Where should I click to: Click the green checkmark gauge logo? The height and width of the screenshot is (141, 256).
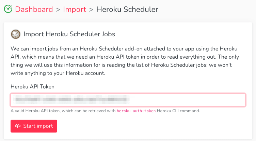tap(8, 9)
